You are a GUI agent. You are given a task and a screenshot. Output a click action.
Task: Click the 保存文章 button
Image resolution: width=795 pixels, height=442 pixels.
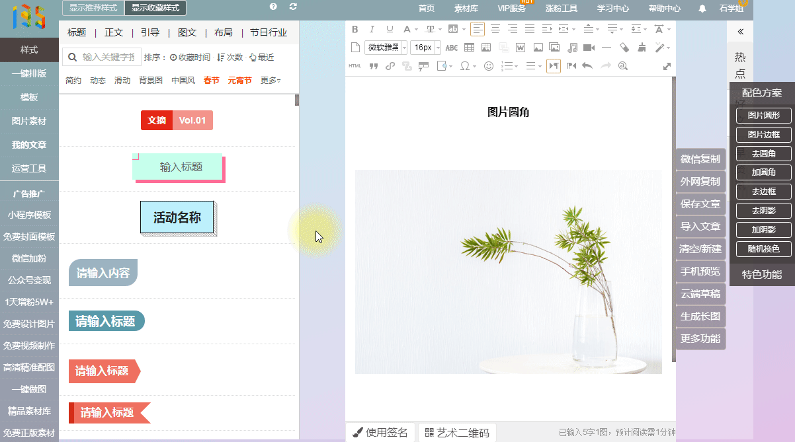(700, 203)
